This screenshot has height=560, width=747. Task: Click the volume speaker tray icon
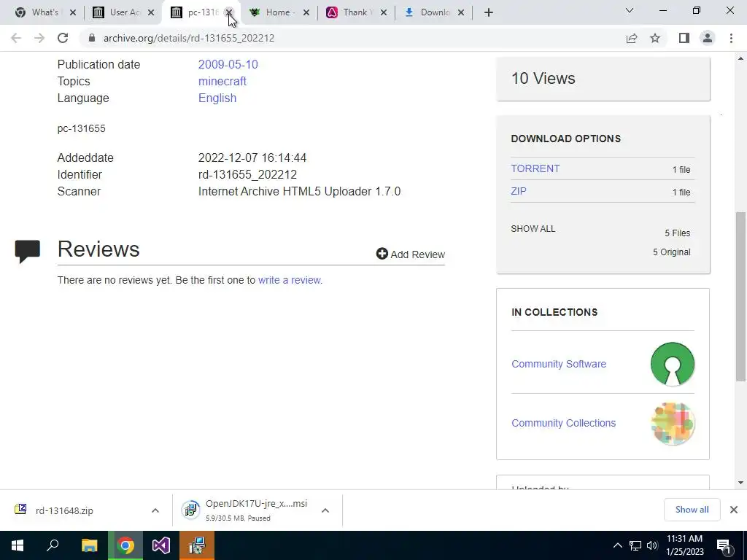coord(652,545)
